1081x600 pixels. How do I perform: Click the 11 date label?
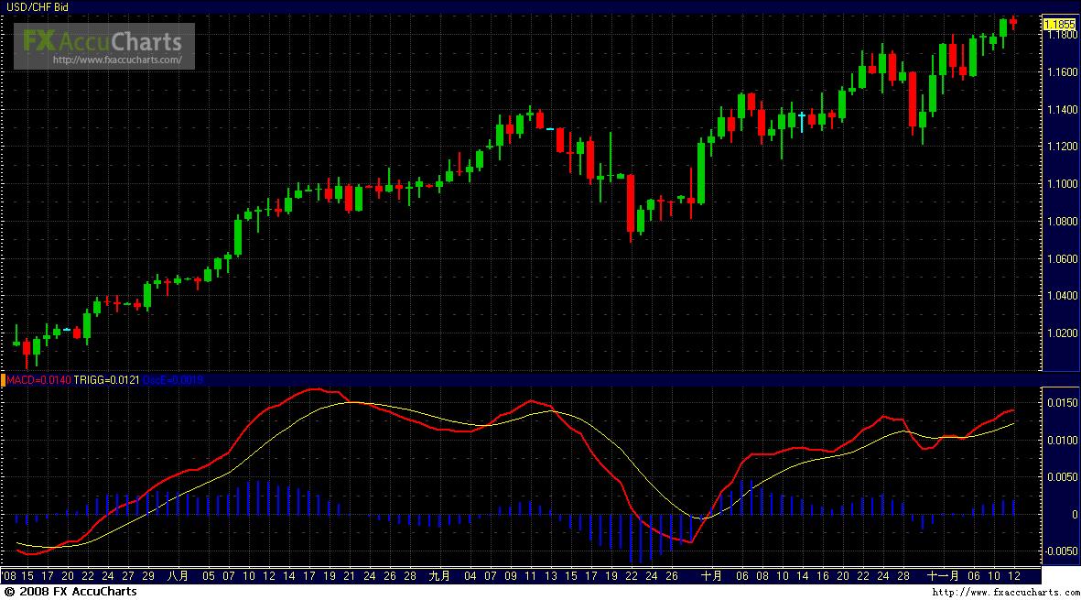coord(530,576)
